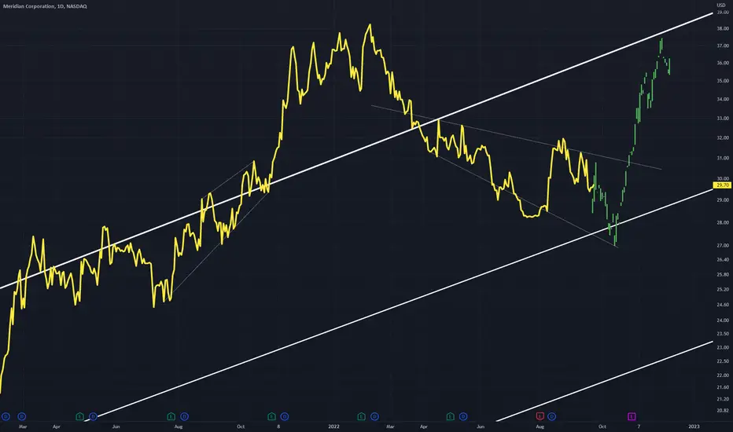Click the dividend marker right after the 8 label
733x432 pixels.
pos(285,416)
